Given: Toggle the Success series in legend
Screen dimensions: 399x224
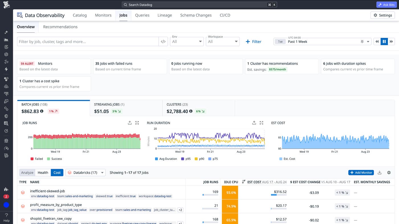Looking at the screenshot, I should (54, 159).
